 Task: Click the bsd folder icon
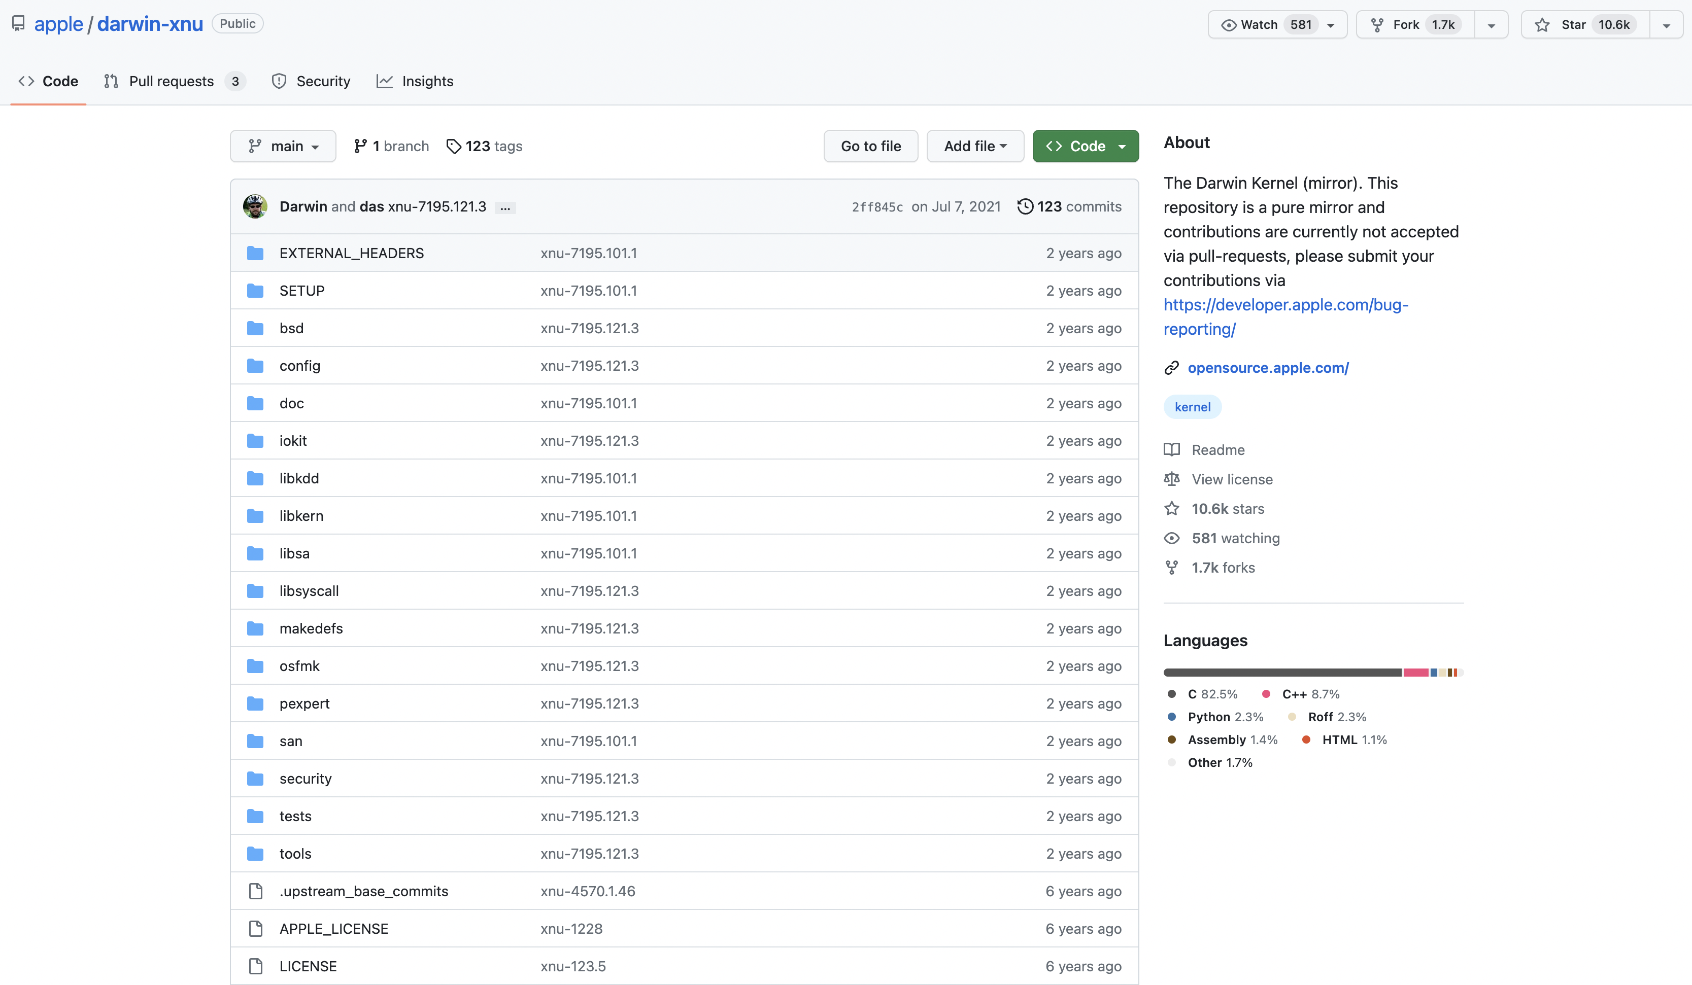click(255, 328)
